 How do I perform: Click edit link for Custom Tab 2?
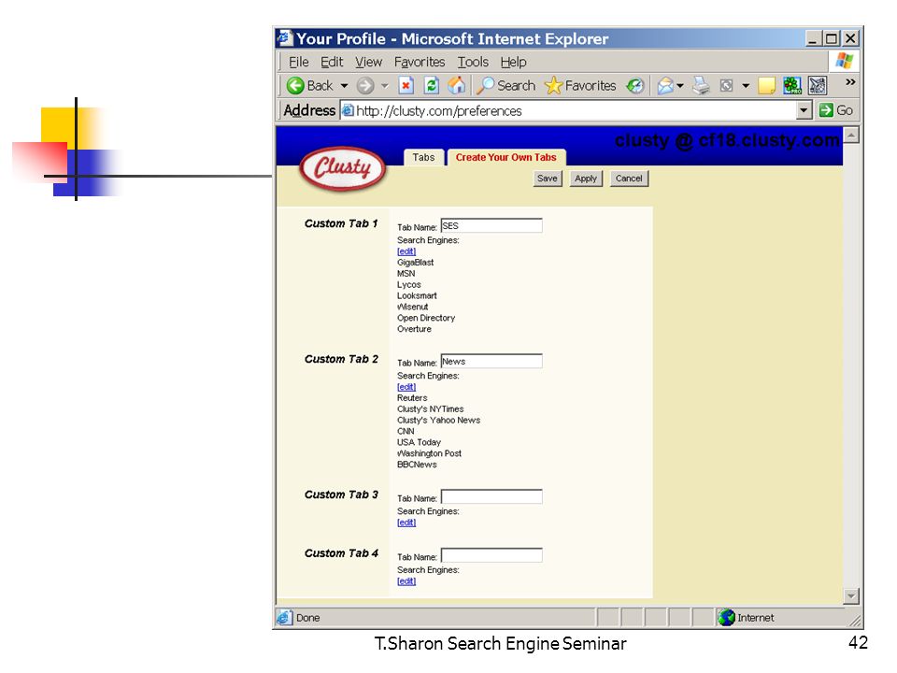click(x=406, y=387)
